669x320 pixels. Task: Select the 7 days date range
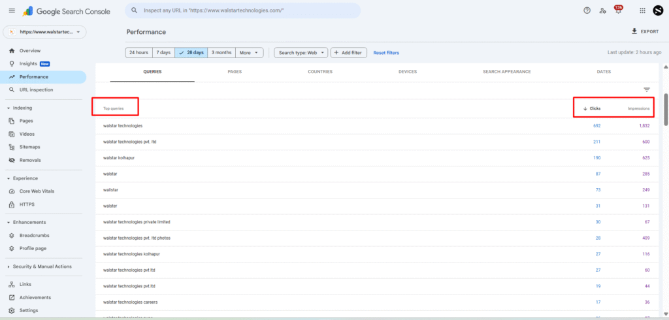tap(163, 52)
